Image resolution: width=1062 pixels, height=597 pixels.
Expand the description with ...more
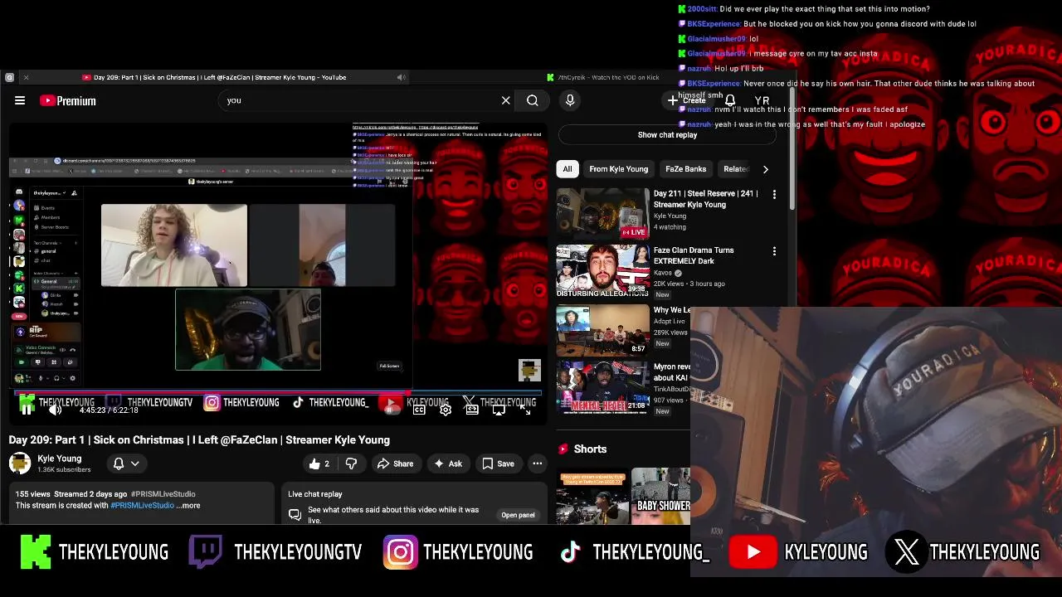(x=188, y=505)
